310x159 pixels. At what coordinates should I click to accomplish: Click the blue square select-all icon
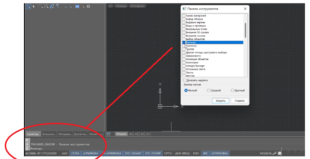point(77,6)
